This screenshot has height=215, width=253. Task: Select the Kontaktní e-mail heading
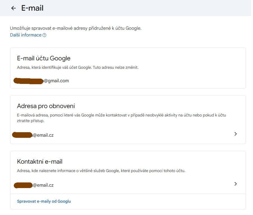tap(40, 161)
